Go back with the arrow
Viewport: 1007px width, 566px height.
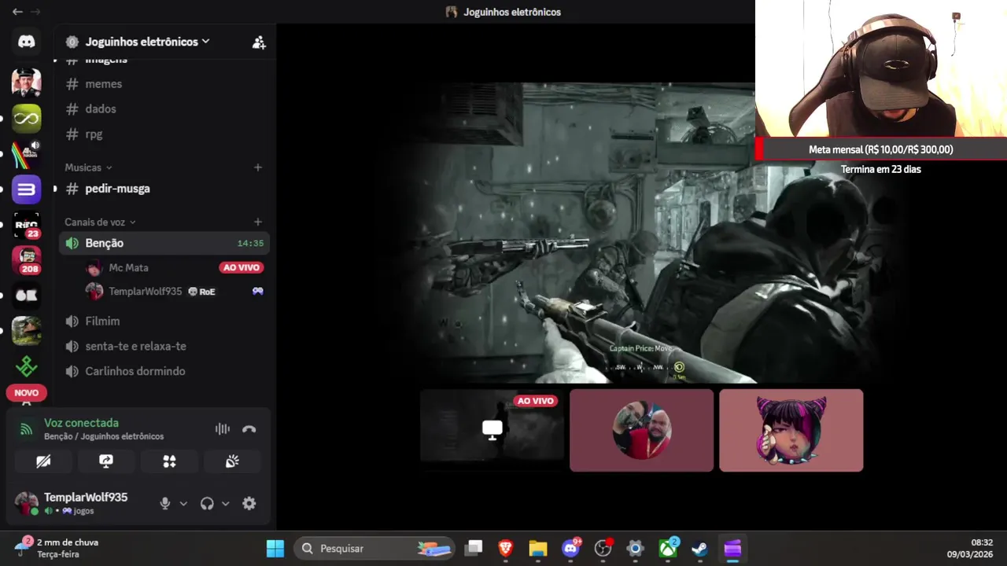[17, 12]
